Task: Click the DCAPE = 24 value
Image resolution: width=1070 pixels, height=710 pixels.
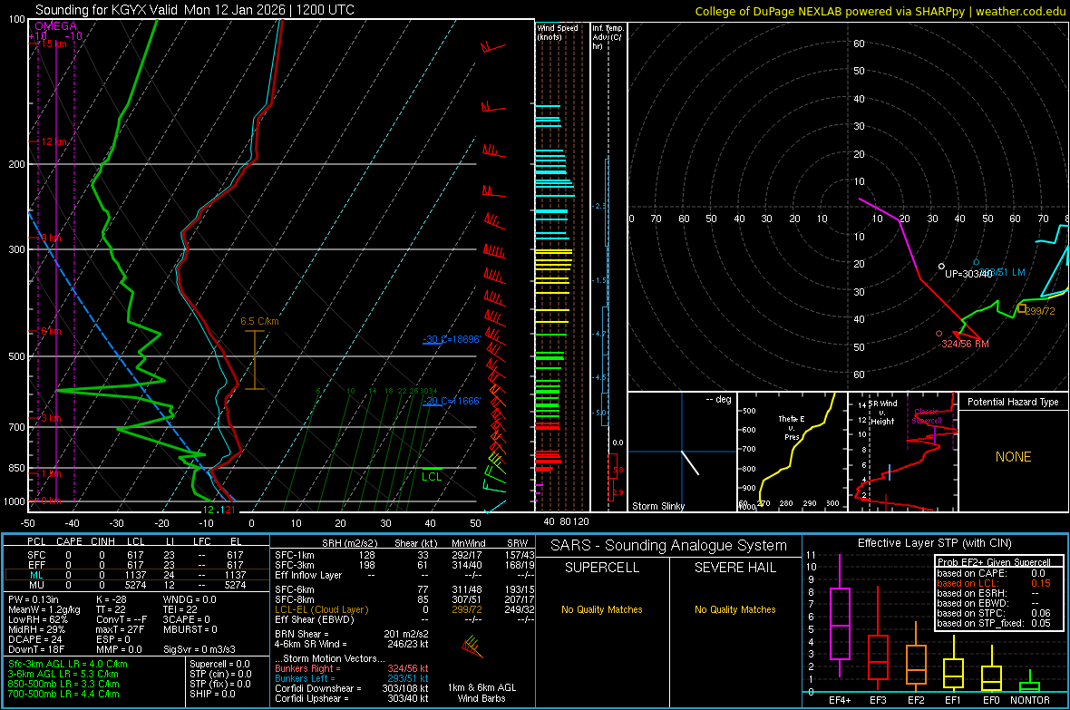Action: pyautogui.click(x=34, y=639)
